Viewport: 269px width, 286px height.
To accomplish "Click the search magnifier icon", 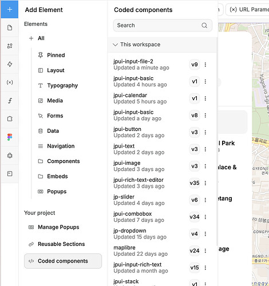I will click(204, 25).
